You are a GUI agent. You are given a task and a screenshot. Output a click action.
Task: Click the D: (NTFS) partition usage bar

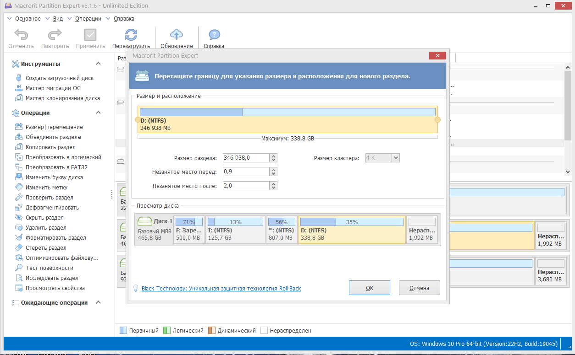point(287,112)
